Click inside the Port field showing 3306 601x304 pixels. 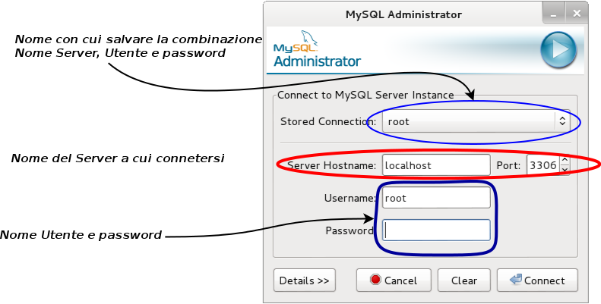[543, 165]
